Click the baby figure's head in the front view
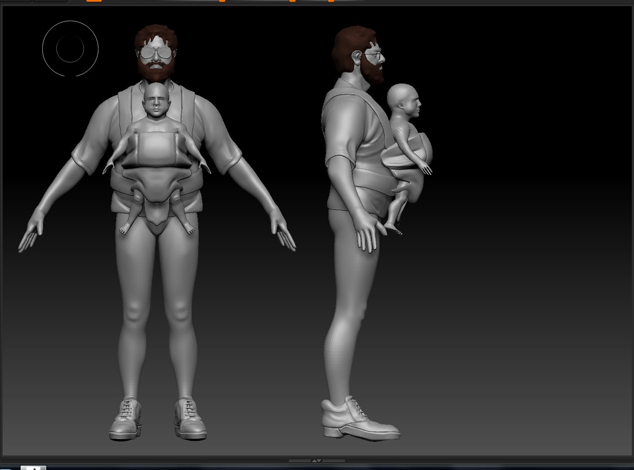This screenshot has width=634, height=470. point(157,101)
